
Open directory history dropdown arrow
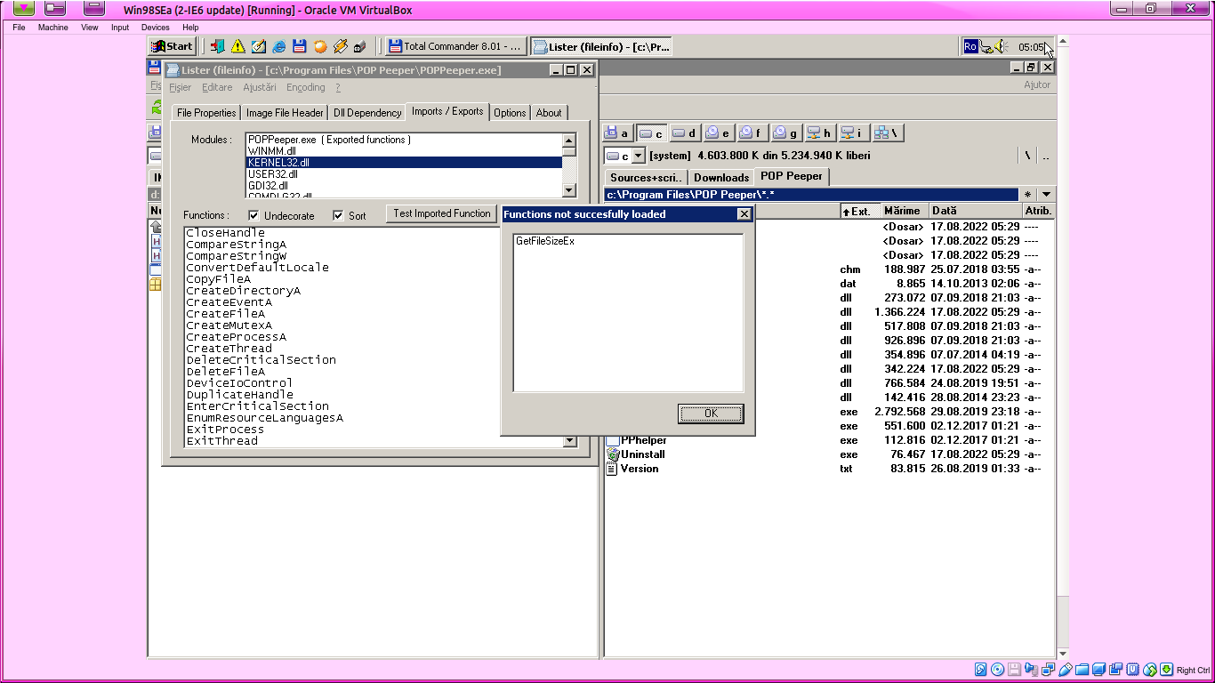[x=1046, y=195]
